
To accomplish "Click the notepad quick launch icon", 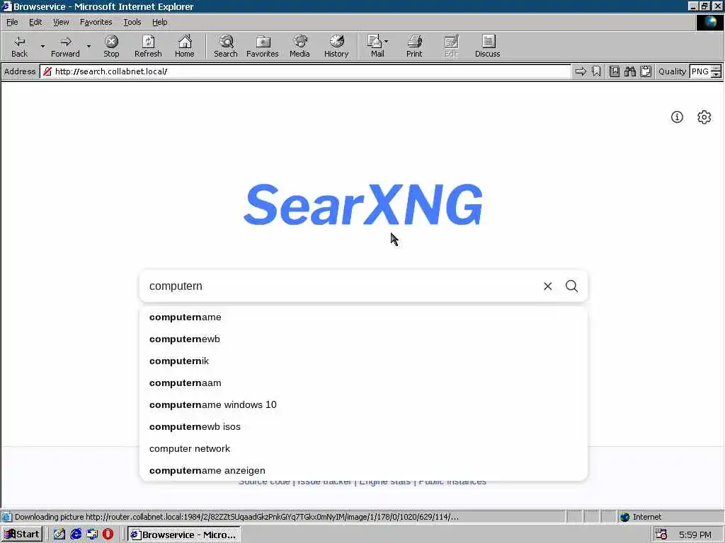I will (x=59, y=535).
